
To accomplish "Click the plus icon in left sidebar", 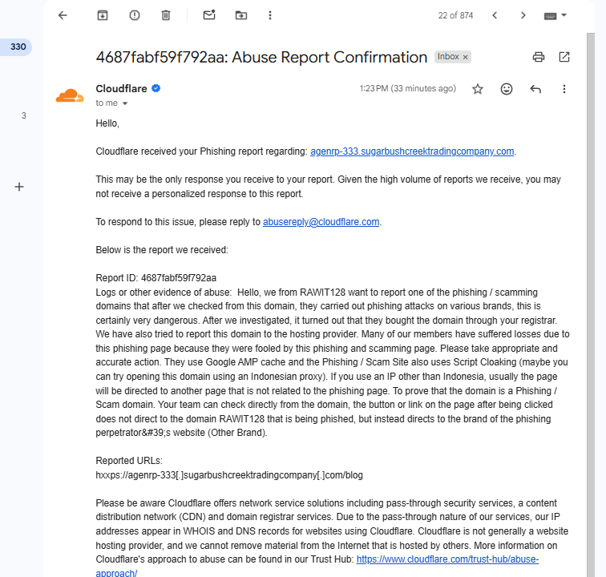I will 19,187.
